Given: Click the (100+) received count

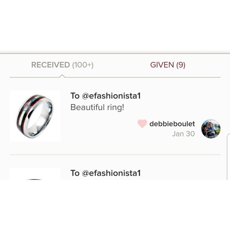Looking at the screenshot, I should [x=83, y=65].
